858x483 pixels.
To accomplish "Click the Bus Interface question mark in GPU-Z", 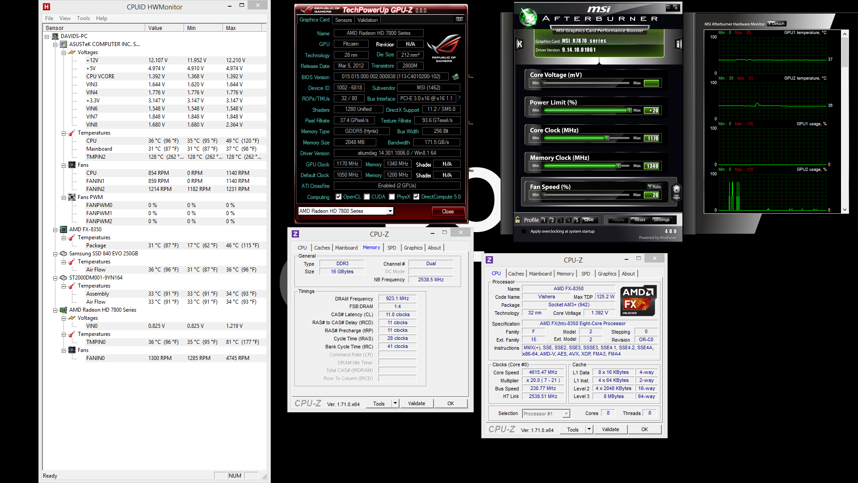I will pyautogui.click(x=459, y=98).
